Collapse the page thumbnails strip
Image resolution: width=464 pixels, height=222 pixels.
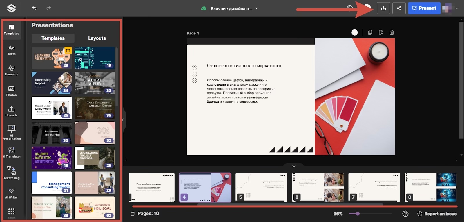pyautogui.click(x=294, y=166)
